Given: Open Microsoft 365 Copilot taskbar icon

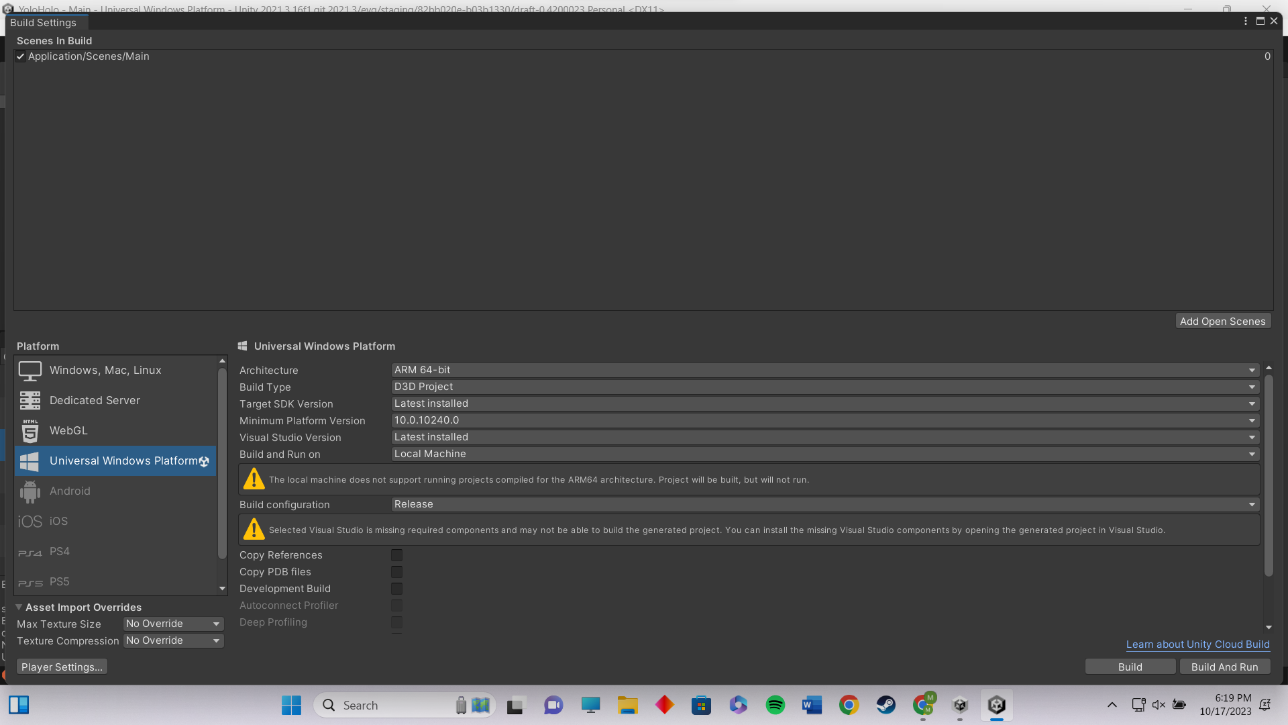Looking at the screenshot, I should (739, 706).
